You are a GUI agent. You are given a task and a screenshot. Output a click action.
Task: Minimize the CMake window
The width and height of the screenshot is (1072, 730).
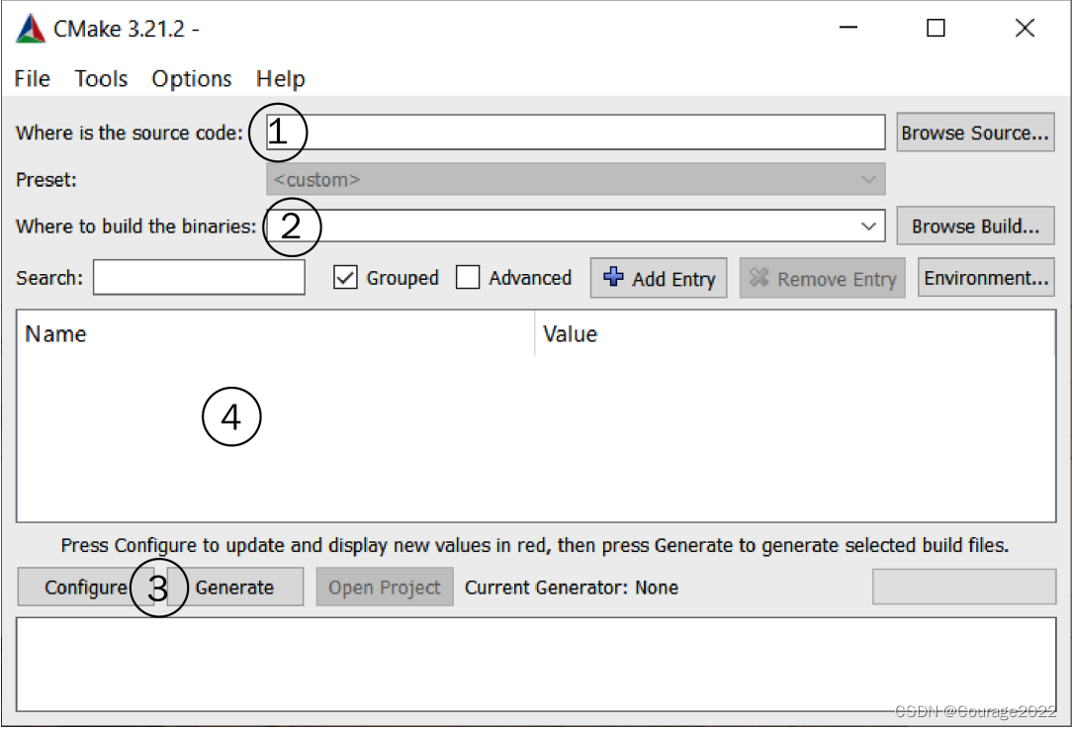click(849, 28)
